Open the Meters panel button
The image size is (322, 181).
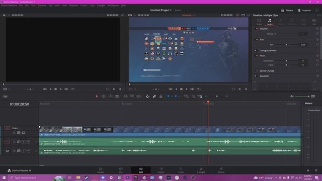click(x=287, y=10)
